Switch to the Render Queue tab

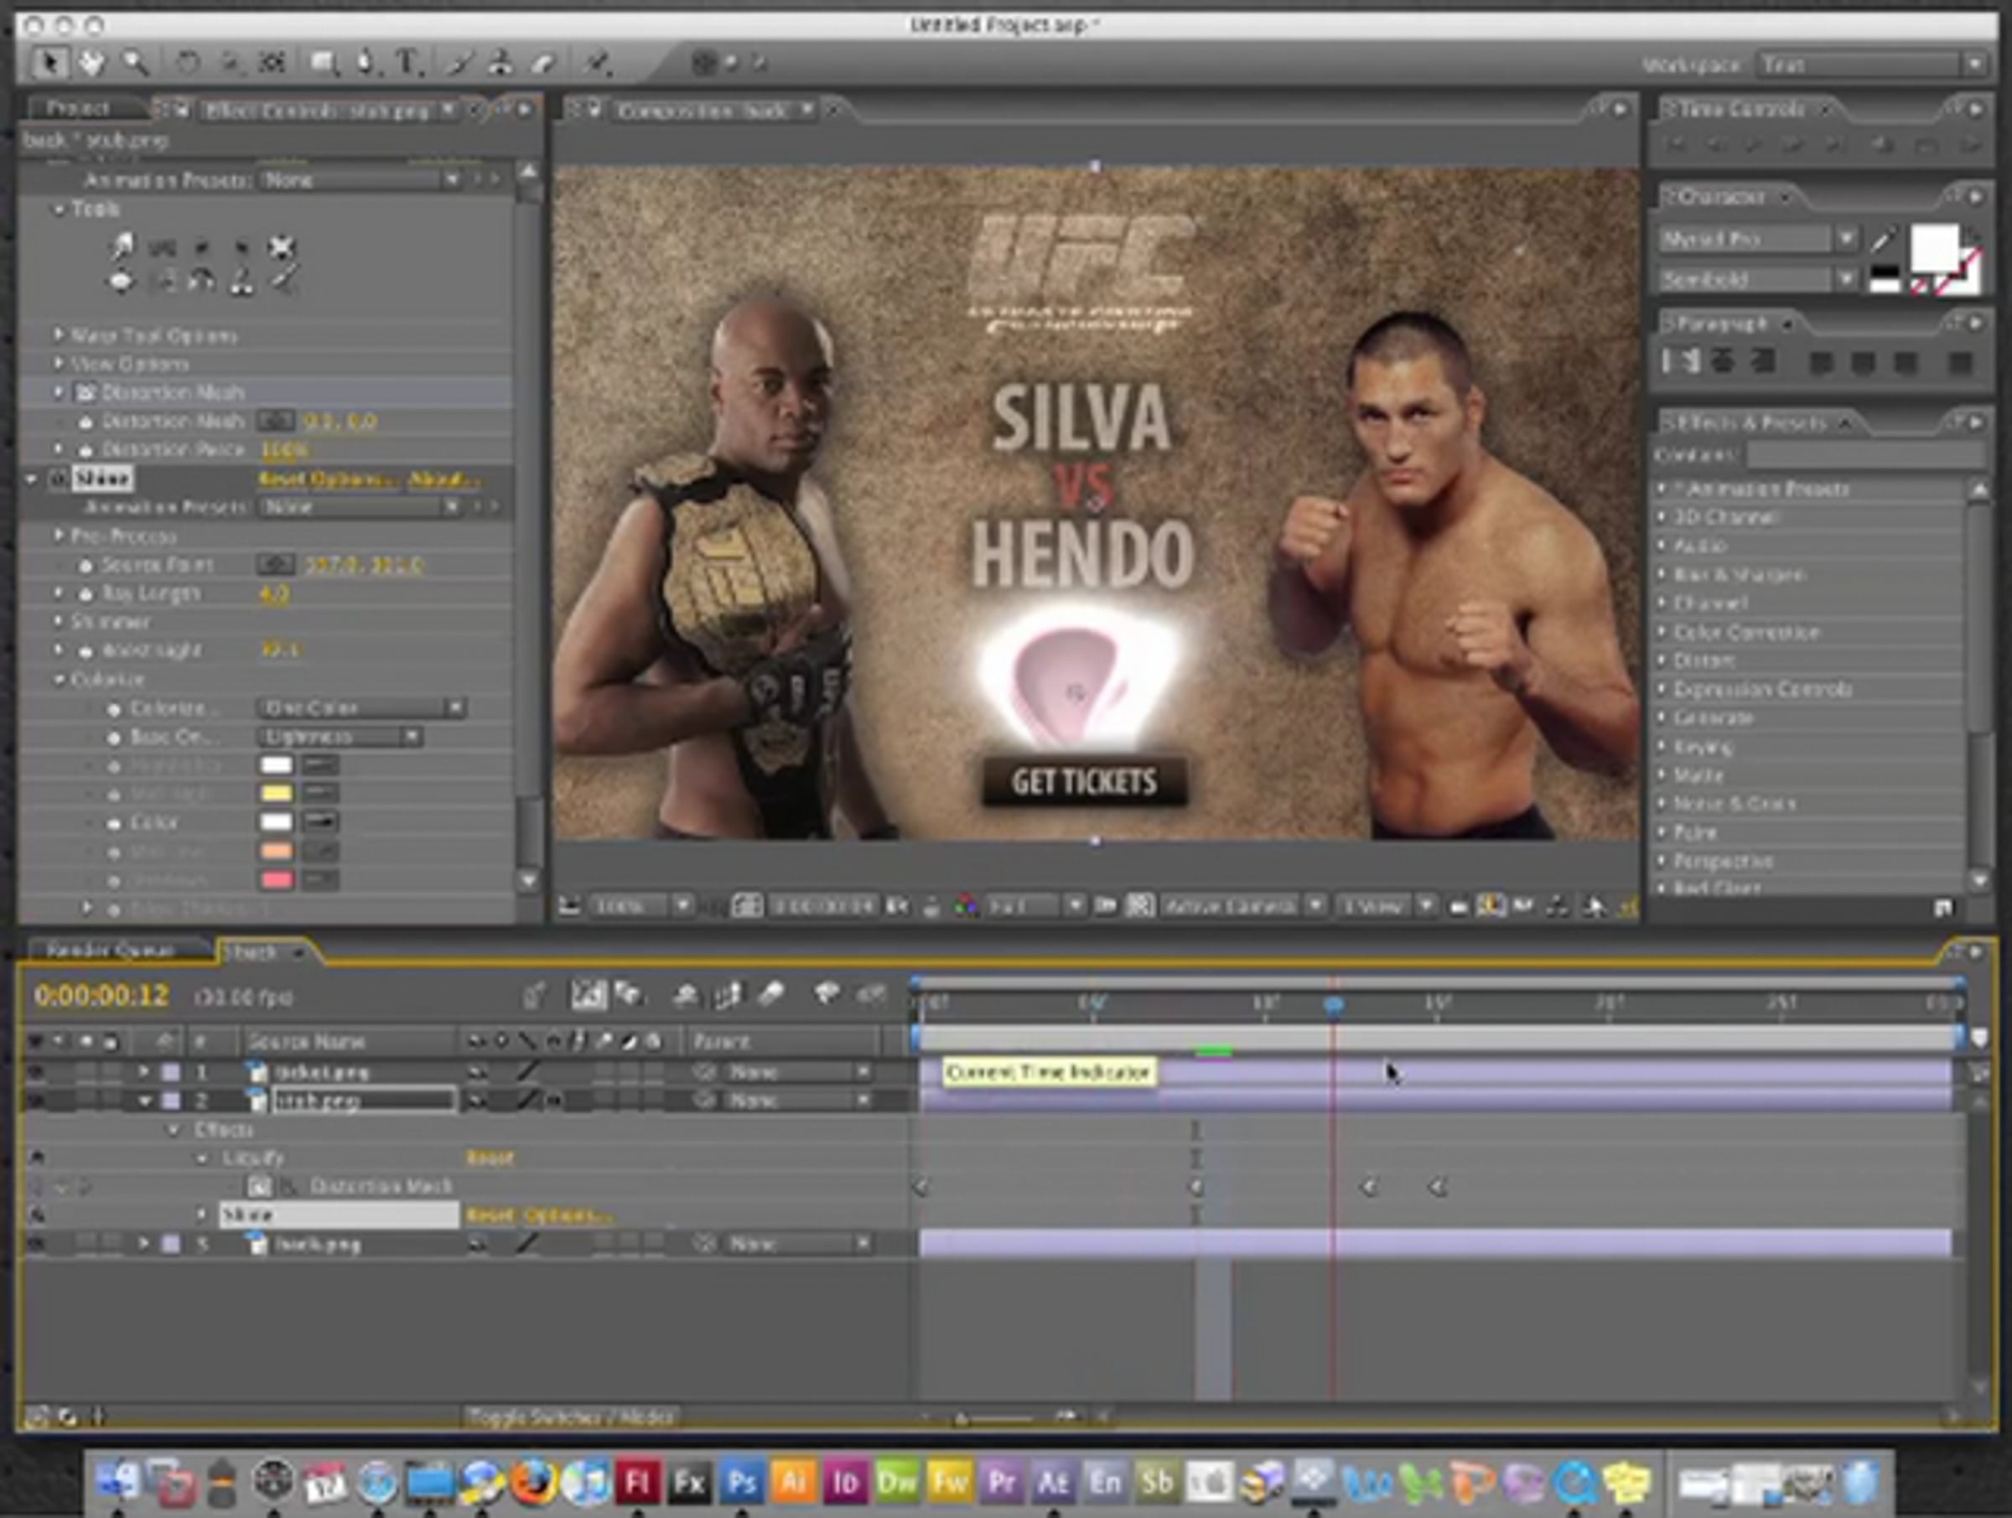[109, 951]
